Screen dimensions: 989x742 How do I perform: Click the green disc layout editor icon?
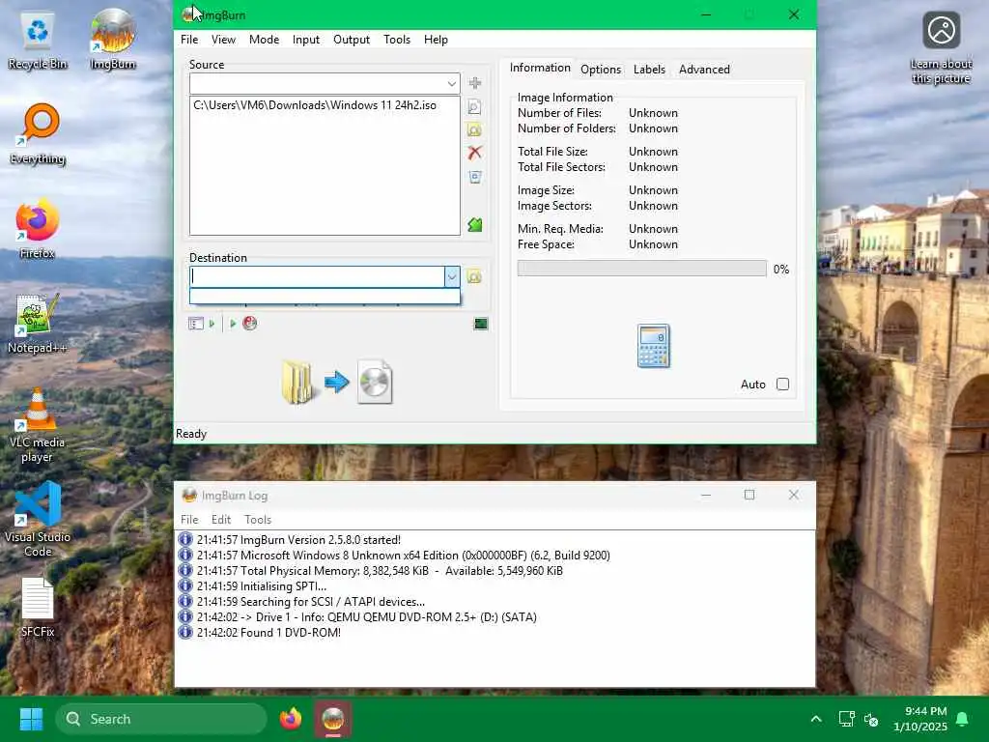[475, 224]
